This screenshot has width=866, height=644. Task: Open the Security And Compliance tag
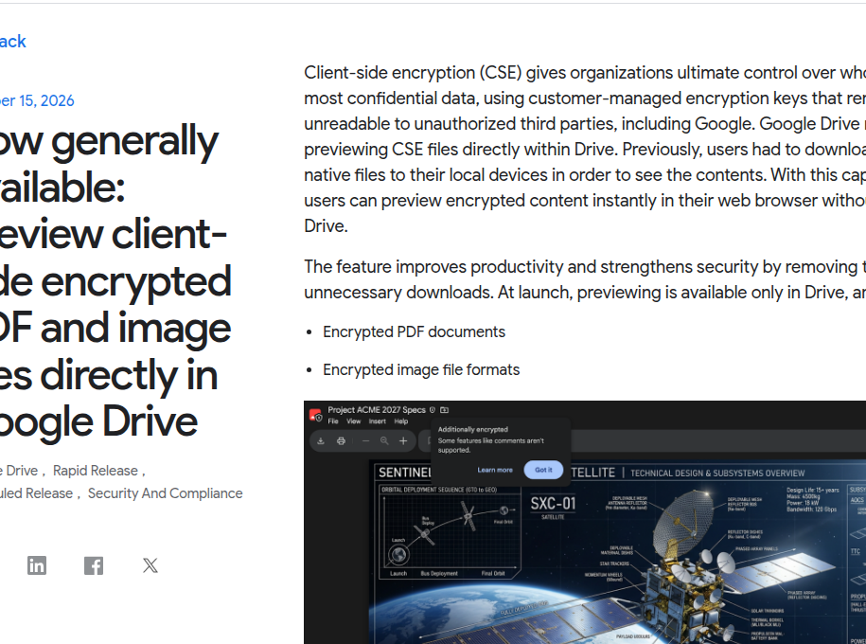pyautogui.click(x=165, y=493)
